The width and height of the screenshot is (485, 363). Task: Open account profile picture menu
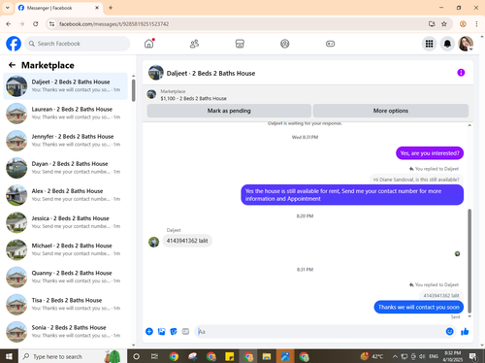point(466,44)
